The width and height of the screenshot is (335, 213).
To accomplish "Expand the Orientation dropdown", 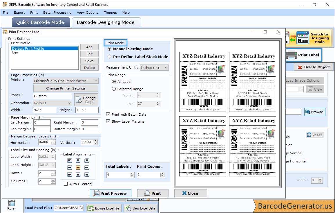I will click(69, 103).
